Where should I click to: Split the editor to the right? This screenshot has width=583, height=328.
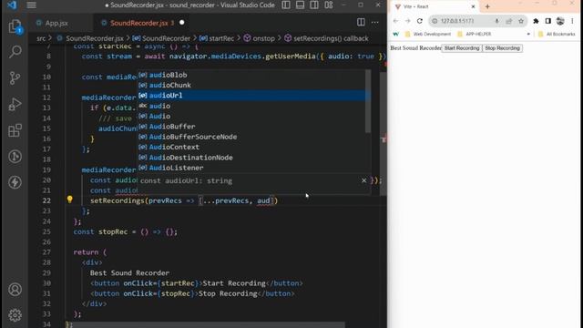click(x=361, y=22)
